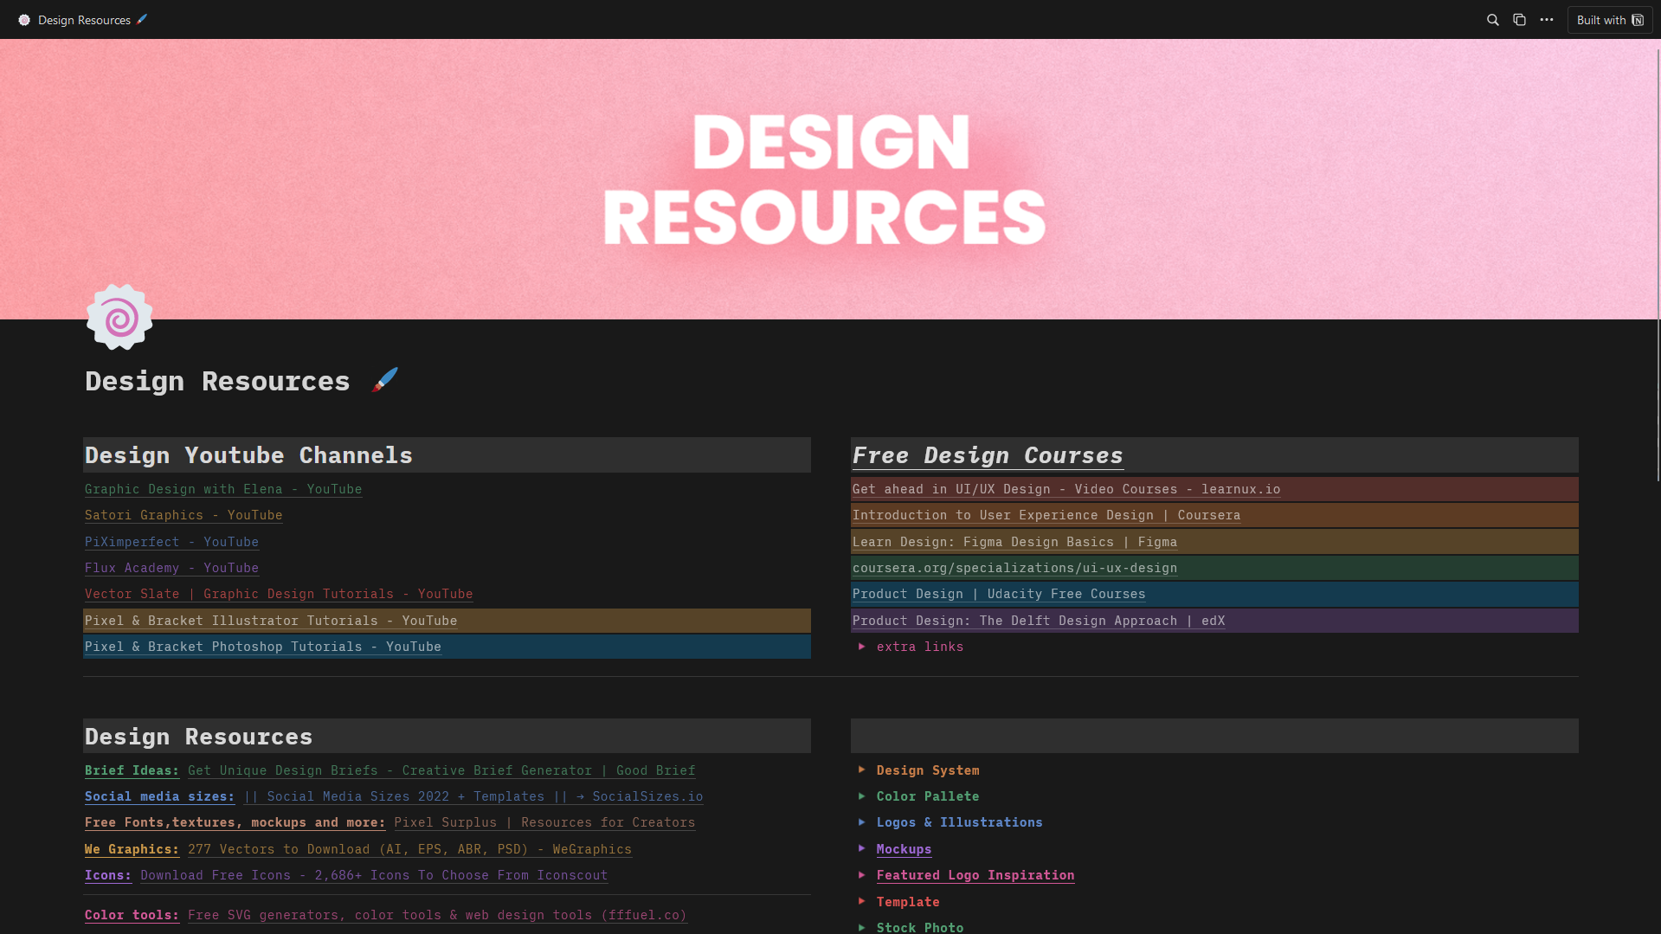Click the page vertical scrollbar

point(1658,264)
